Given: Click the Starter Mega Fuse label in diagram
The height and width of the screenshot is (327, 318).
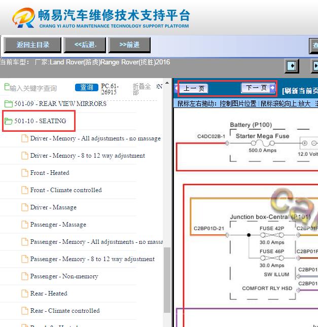Looking at the screenshot, I should (x=262, y=136).
